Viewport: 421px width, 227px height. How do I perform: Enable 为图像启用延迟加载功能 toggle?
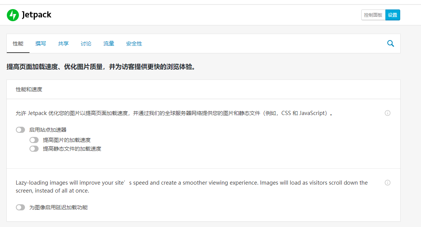[x=20, y=207]
